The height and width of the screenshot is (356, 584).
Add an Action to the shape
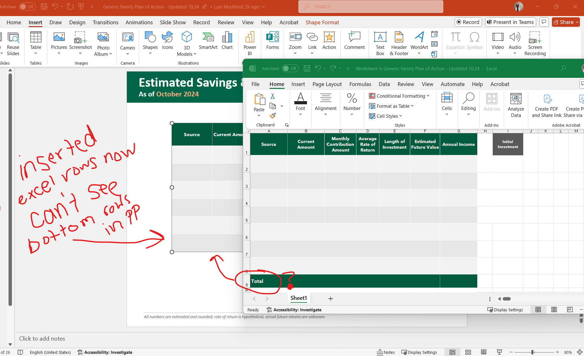coord(329,41)
